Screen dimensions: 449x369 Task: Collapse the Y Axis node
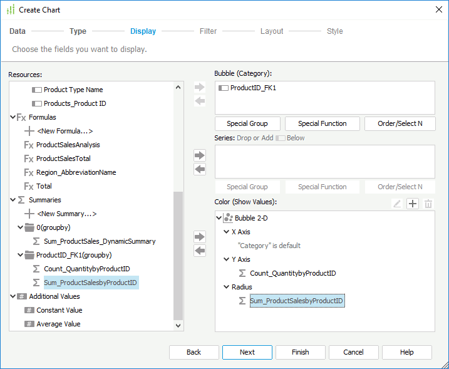(226, 259)
